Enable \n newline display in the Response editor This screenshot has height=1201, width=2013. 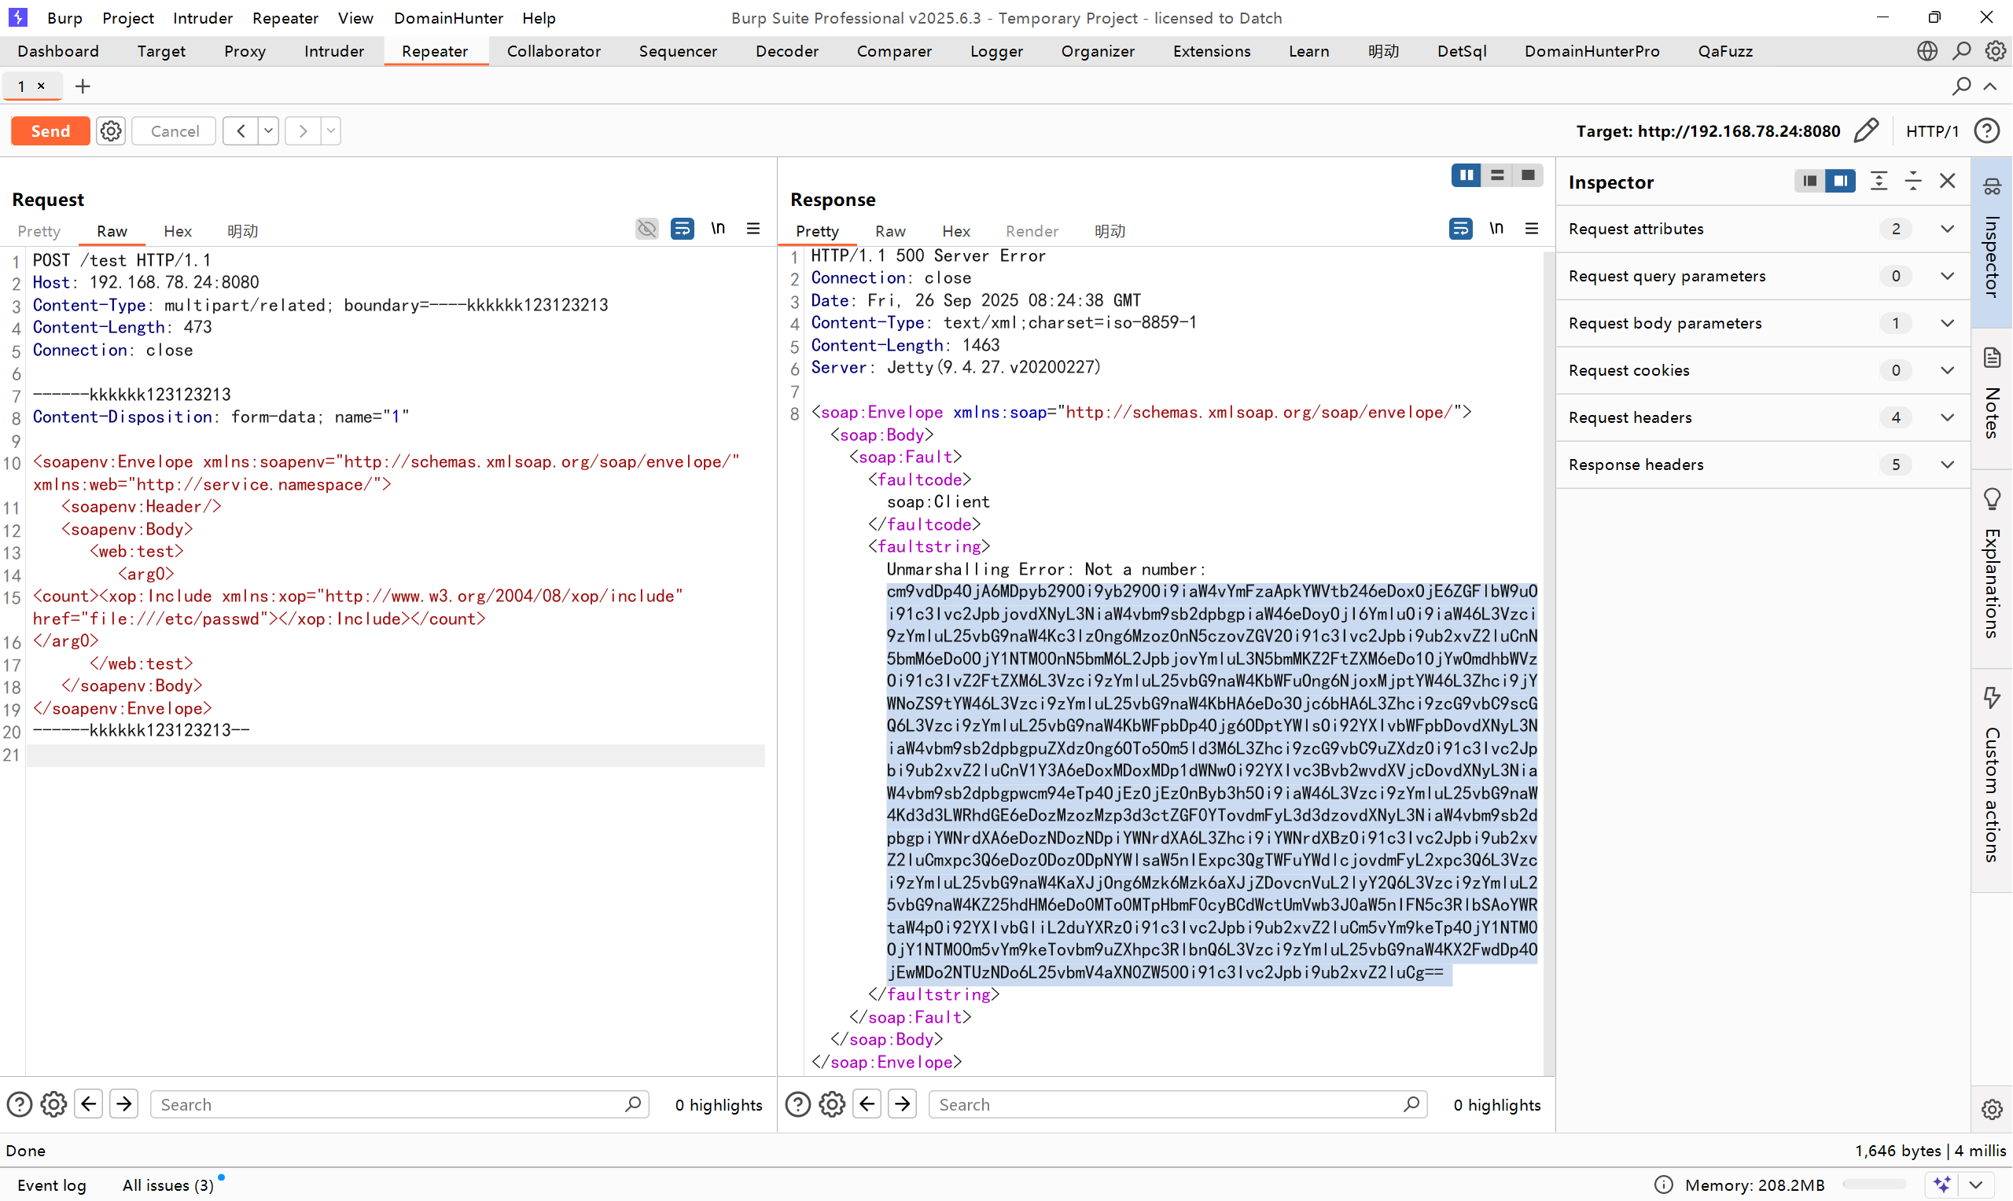point(1496,228)
